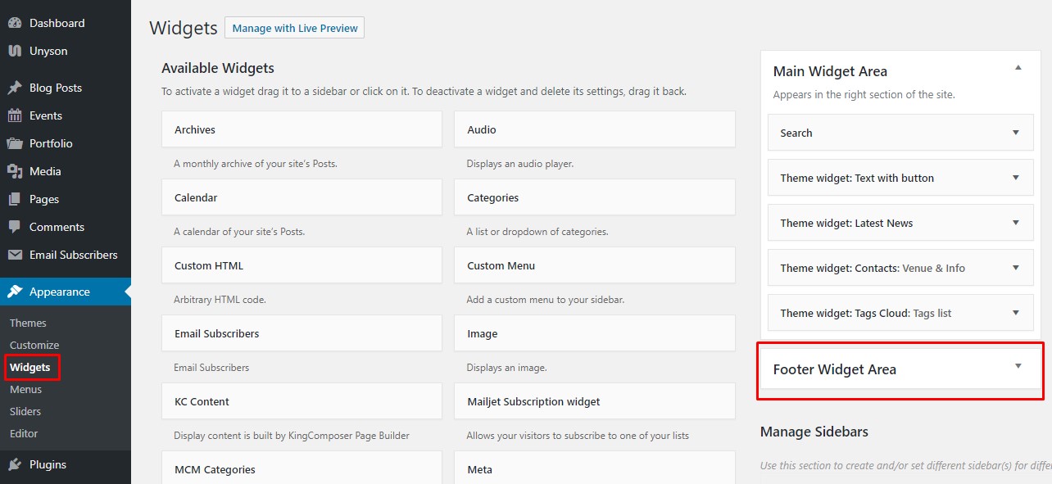
Task: Click the Email Subscribers envelope icon
Action: 15,255
